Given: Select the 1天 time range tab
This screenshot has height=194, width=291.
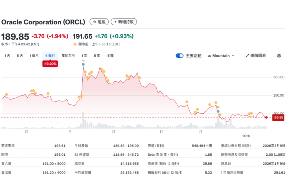Looking at the screenshot, I should coord(7,56).
